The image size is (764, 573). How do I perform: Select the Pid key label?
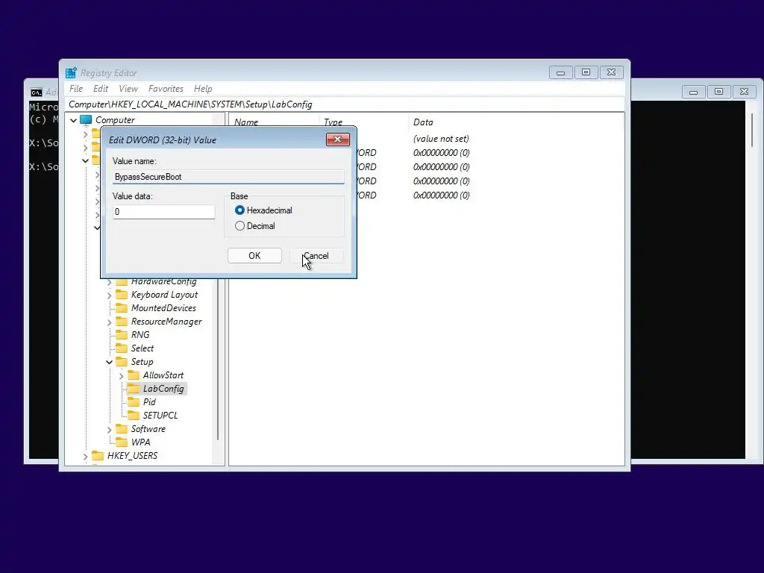[149, 402]
